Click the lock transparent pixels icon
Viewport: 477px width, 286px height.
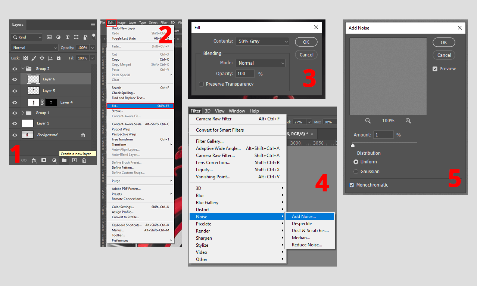[25, 58]
